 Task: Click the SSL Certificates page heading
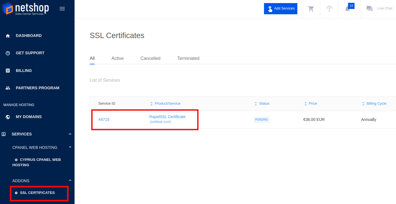117,36
